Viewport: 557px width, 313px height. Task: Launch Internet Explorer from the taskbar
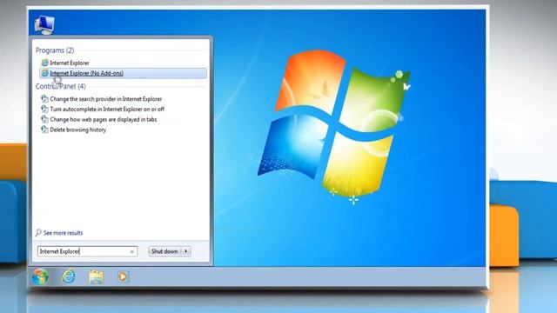68,276
